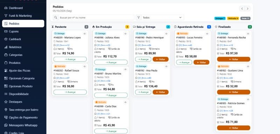Click the eye icon on Fernanda Rocha order
Viewport: 280px width, 134px height.
[x=248, y=33]
